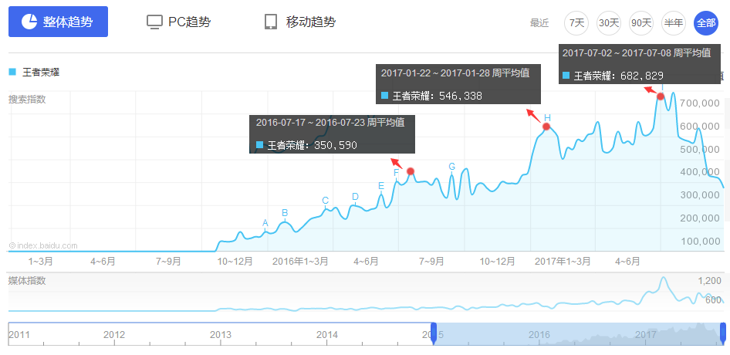Click the tablet icon beside 移动趋势
This screenshot has height=355, width=730.
pyautogui.click(x=271, y=22)
